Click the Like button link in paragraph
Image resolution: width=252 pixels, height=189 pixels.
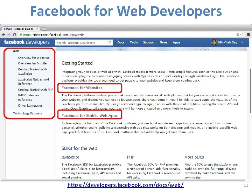(x=224, y=72)
